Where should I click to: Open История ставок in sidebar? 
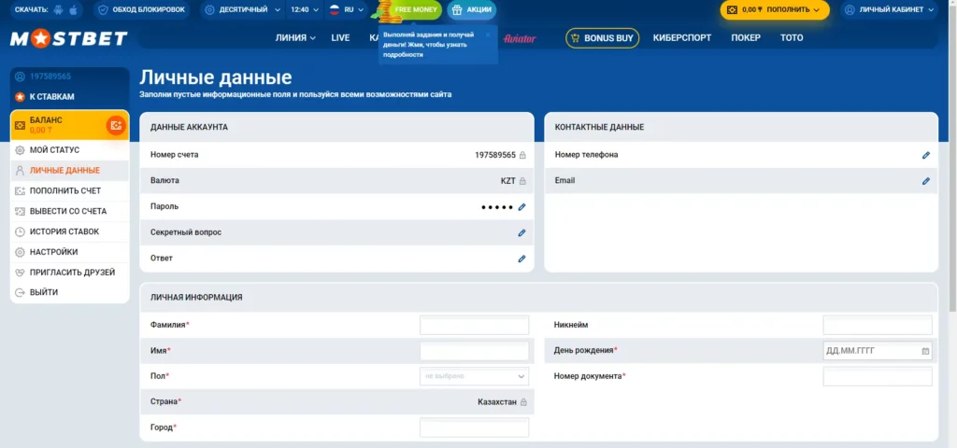[x=69, y=231]
